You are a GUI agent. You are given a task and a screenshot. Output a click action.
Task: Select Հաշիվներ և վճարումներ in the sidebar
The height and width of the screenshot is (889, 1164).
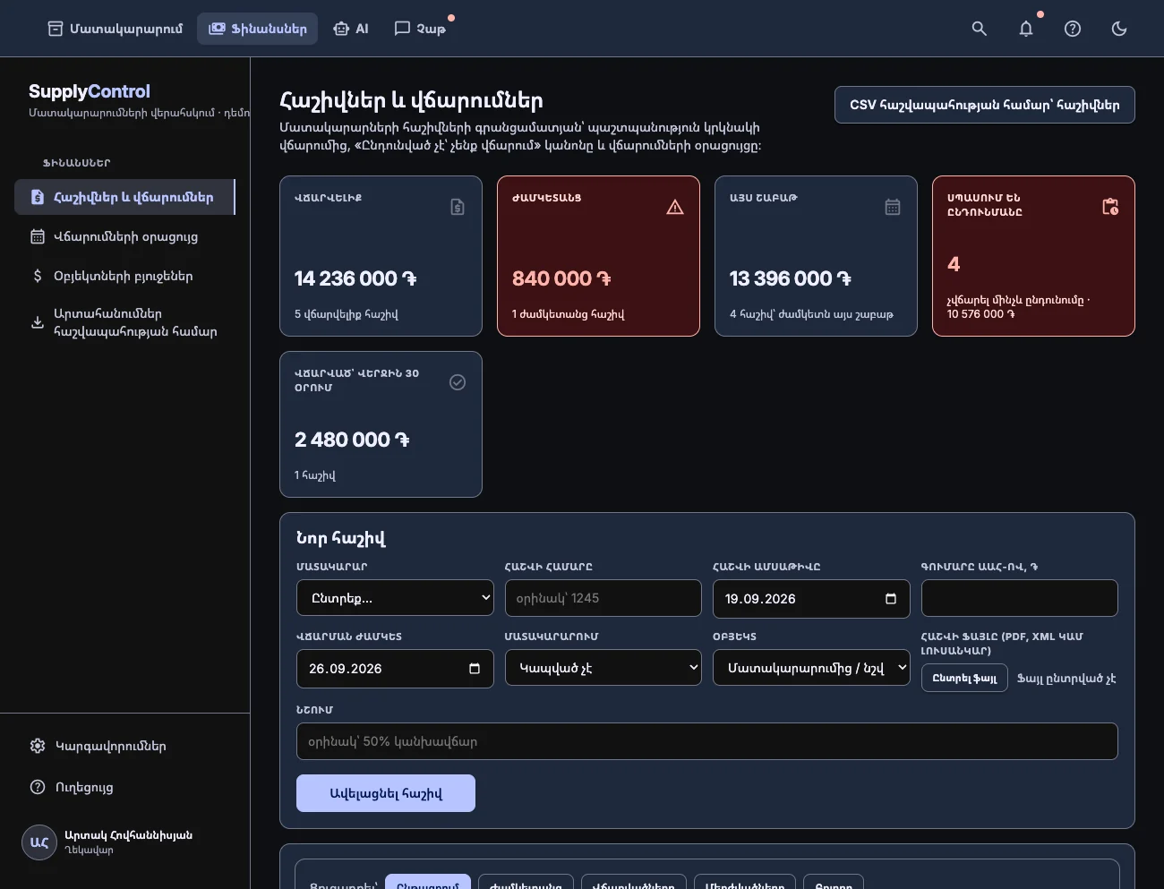coord(124,197)
